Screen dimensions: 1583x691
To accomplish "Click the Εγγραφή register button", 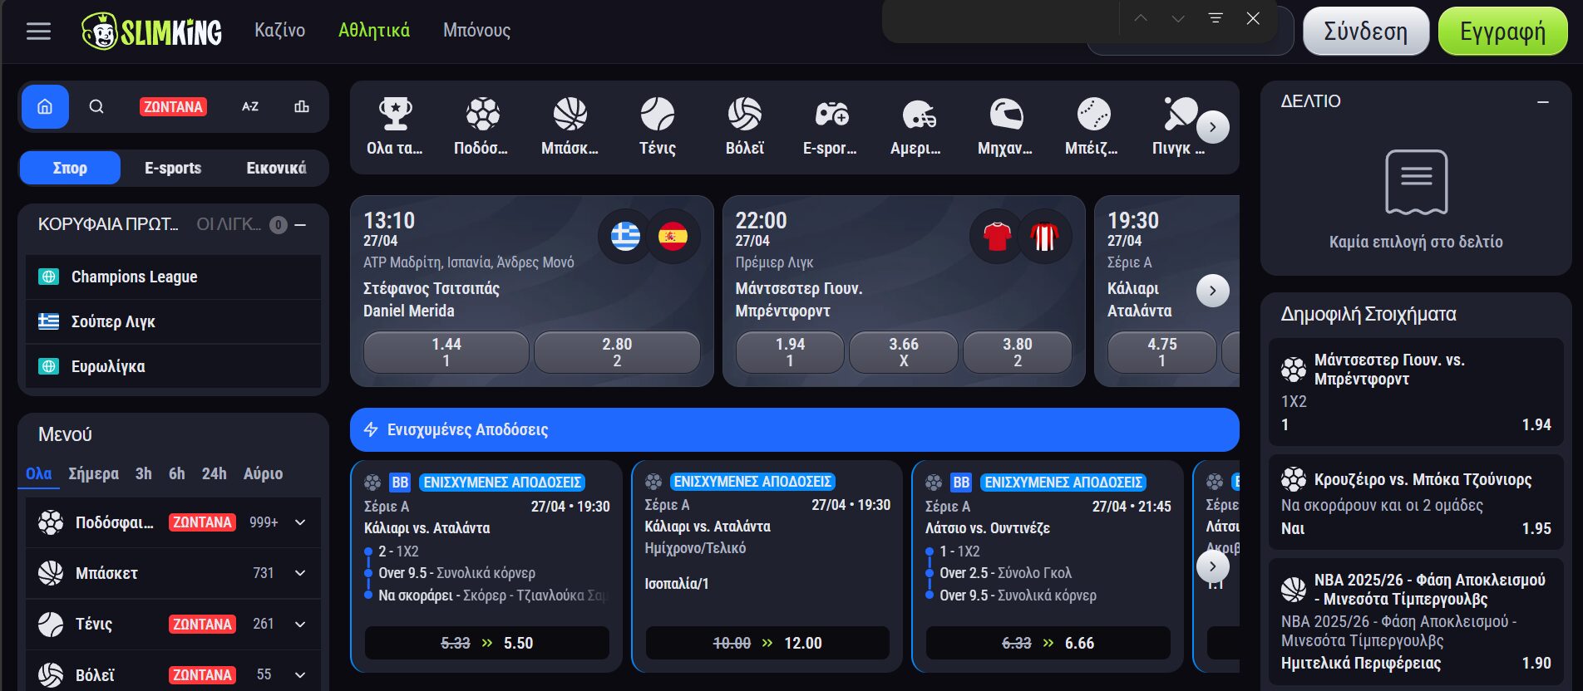I will [x=1503, y=32].
